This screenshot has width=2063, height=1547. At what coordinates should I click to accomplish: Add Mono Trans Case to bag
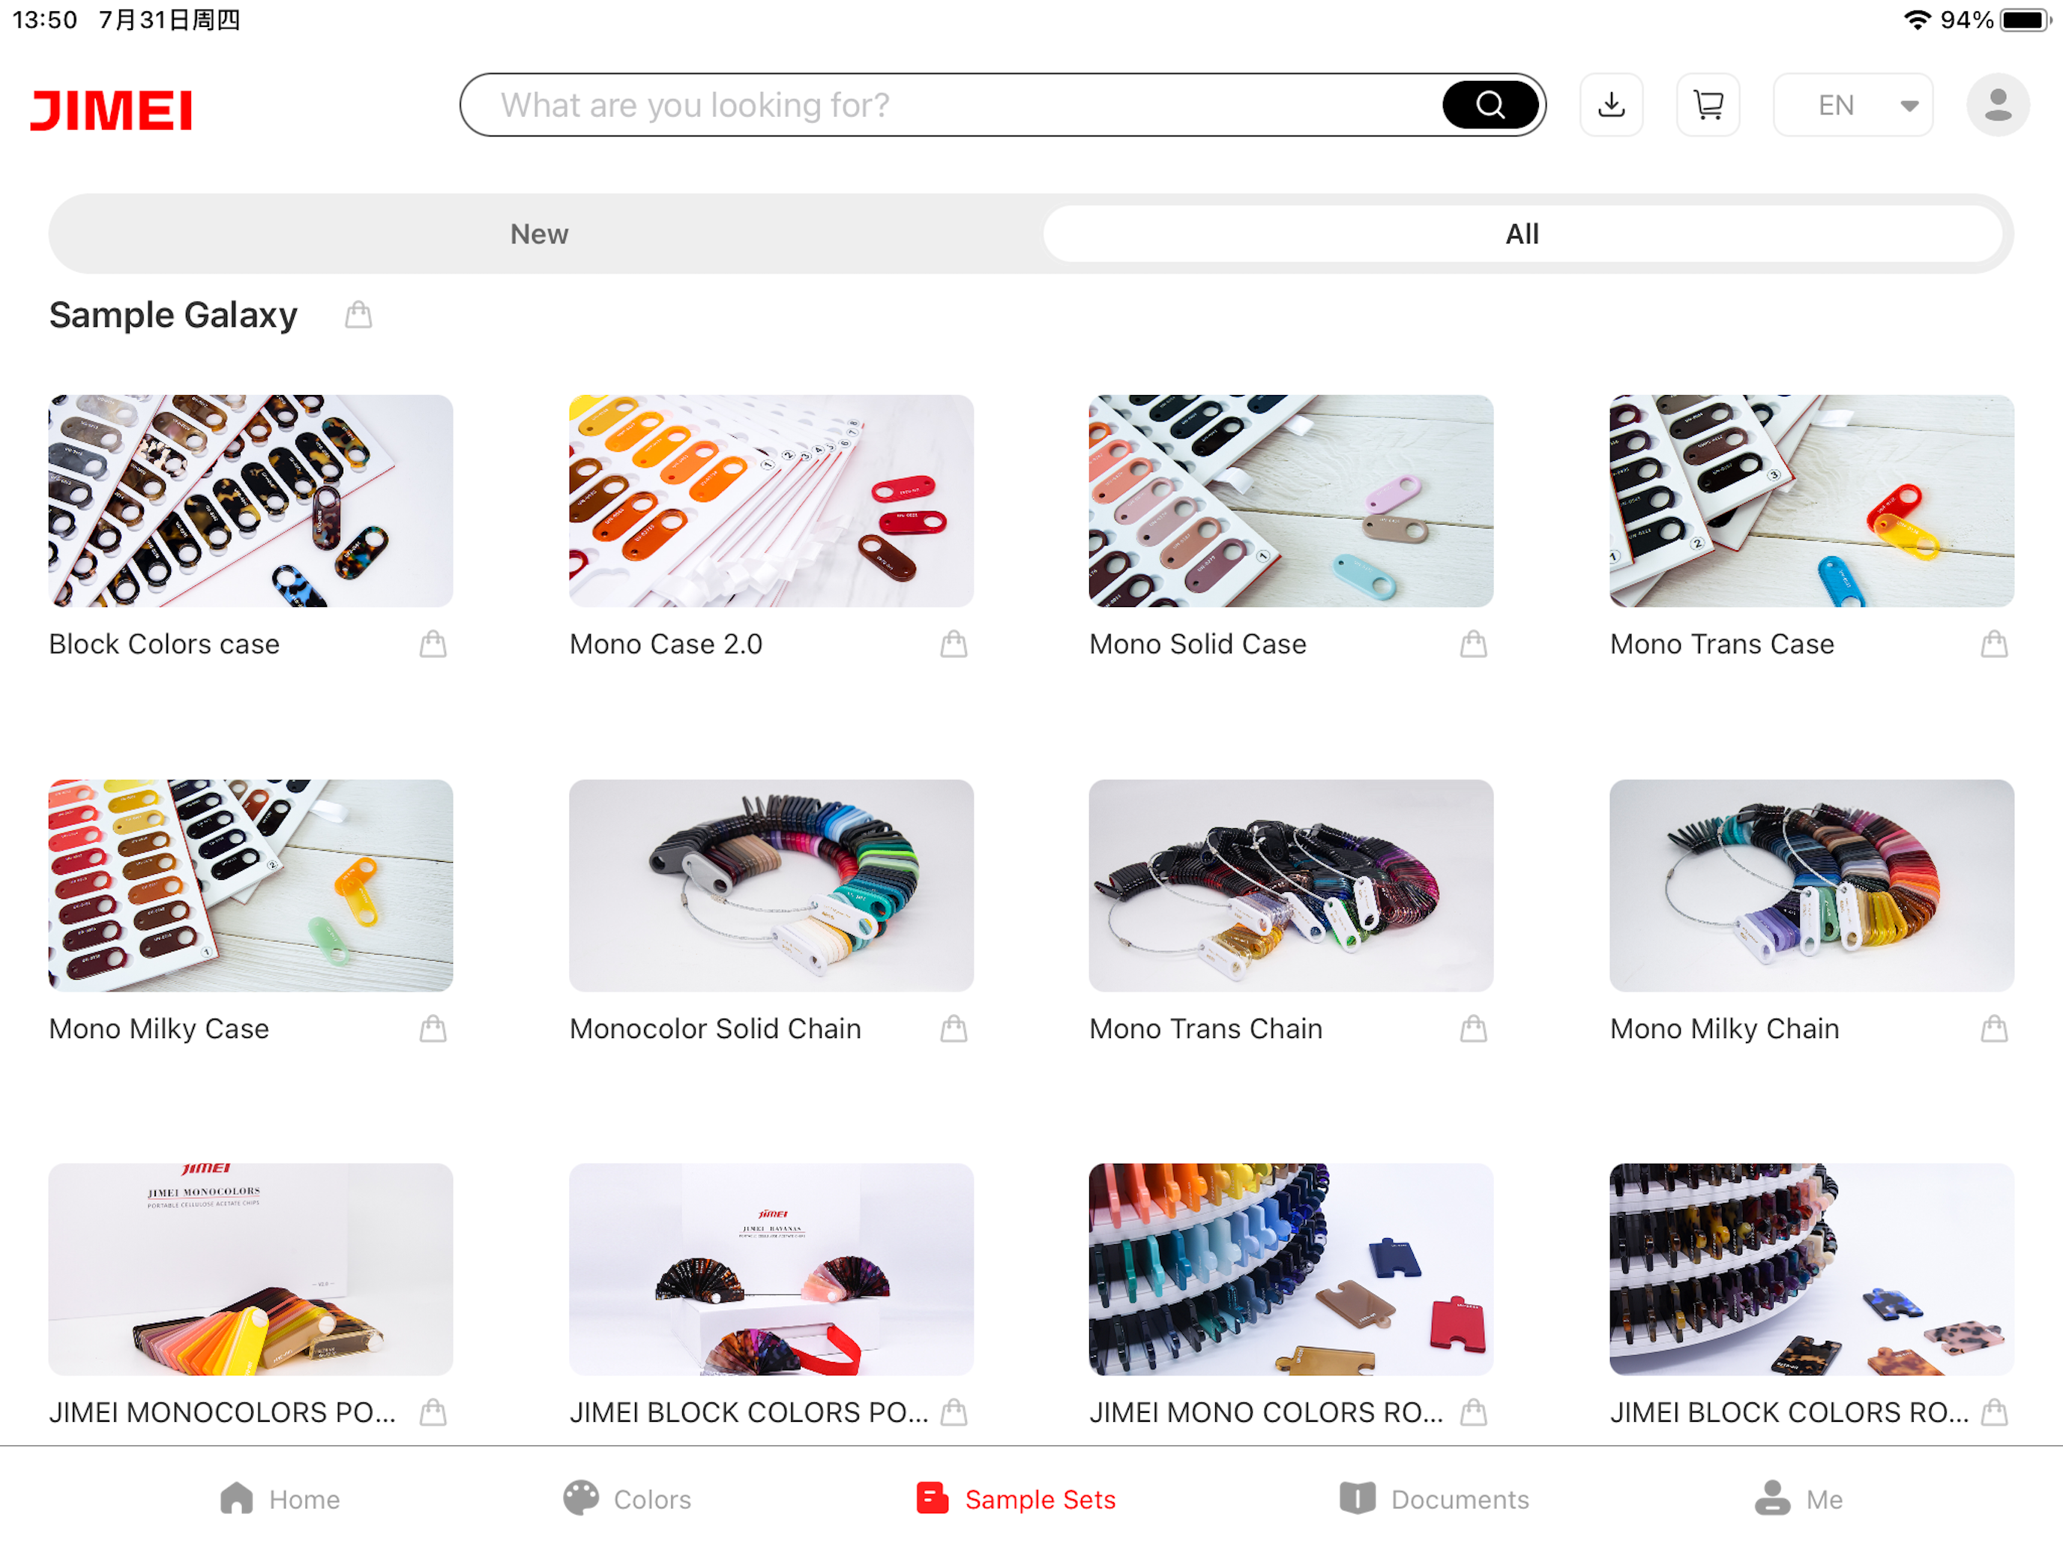point(1994,645)
